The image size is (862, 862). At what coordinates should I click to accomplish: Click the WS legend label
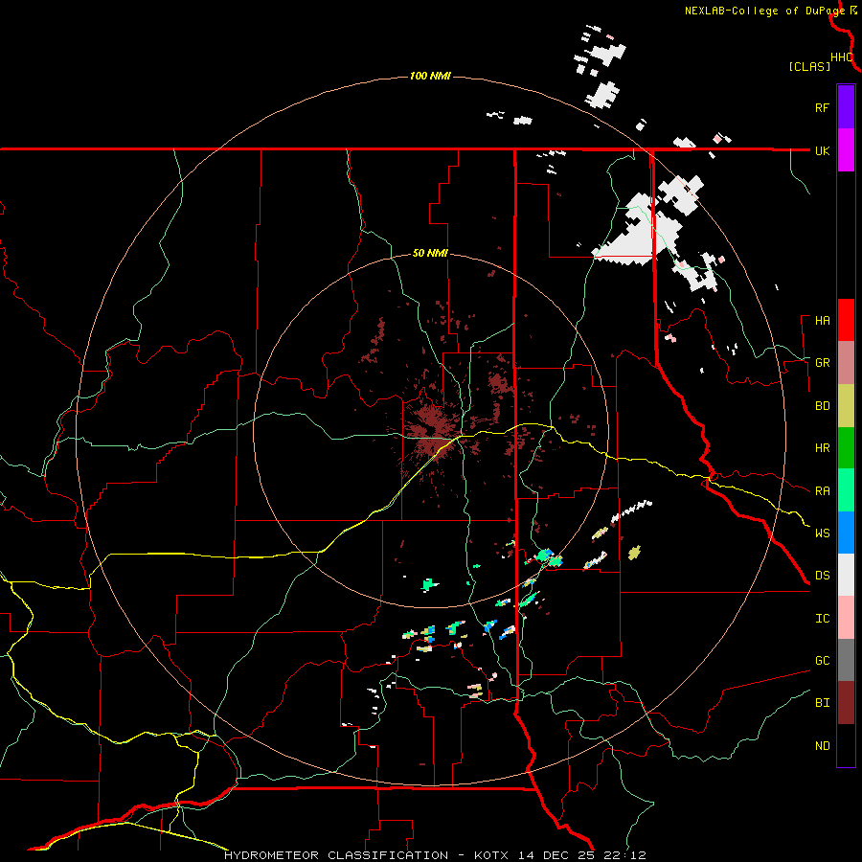tap(822, 533)
